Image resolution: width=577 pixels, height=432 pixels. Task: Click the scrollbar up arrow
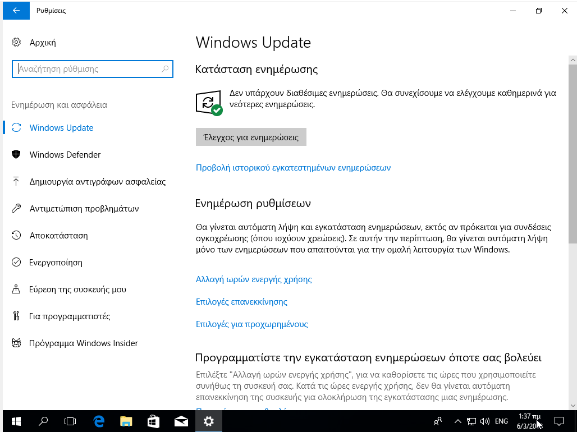point(573,59)
